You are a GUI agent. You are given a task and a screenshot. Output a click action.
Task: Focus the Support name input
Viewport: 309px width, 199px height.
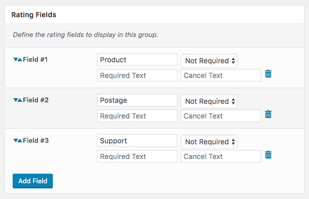(x=137, y=141)
